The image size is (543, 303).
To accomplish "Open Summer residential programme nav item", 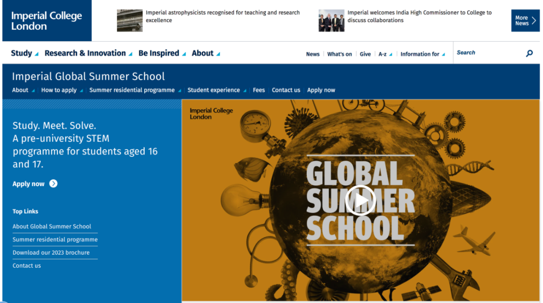I will tap(132, 90).
